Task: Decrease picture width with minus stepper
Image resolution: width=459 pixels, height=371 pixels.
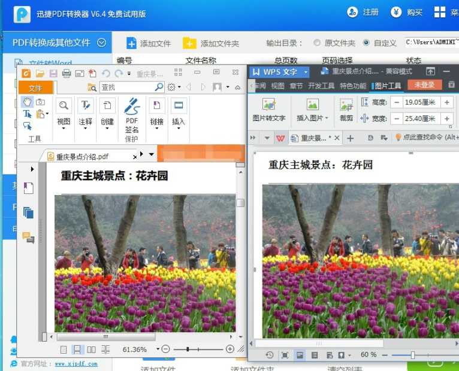Action: click(397, 118)
